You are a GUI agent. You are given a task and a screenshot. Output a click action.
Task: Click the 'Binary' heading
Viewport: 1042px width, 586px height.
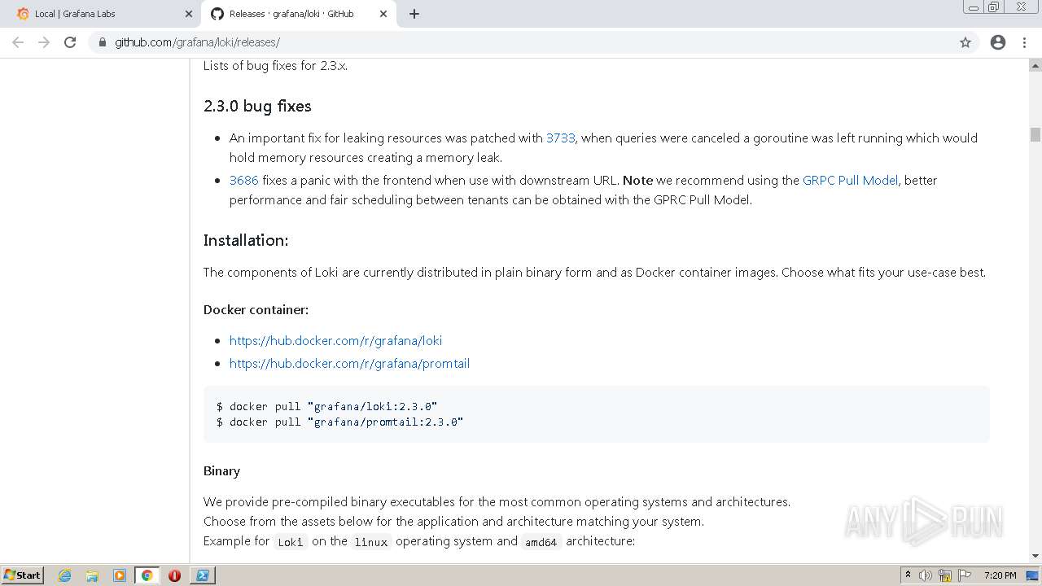pos(221,471)
